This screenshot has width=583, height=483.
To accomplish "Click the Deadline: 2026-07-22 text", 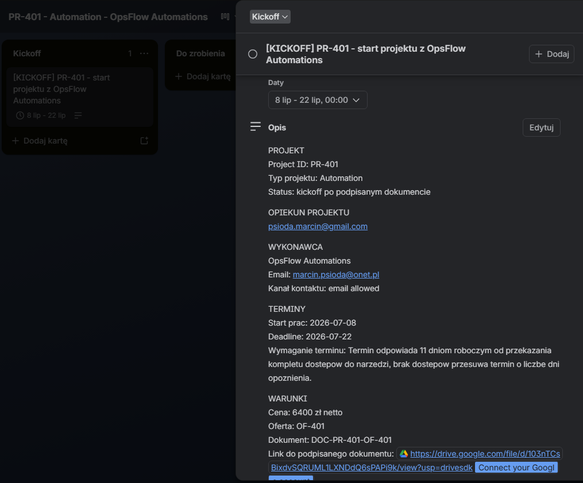I will coord(310,337).
